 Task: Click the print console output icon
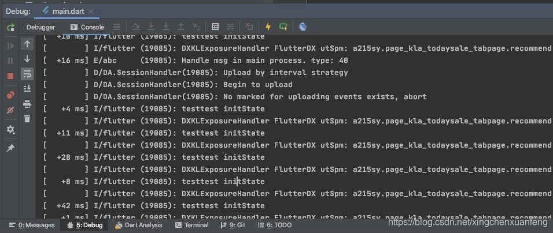[x=27, y=104]
